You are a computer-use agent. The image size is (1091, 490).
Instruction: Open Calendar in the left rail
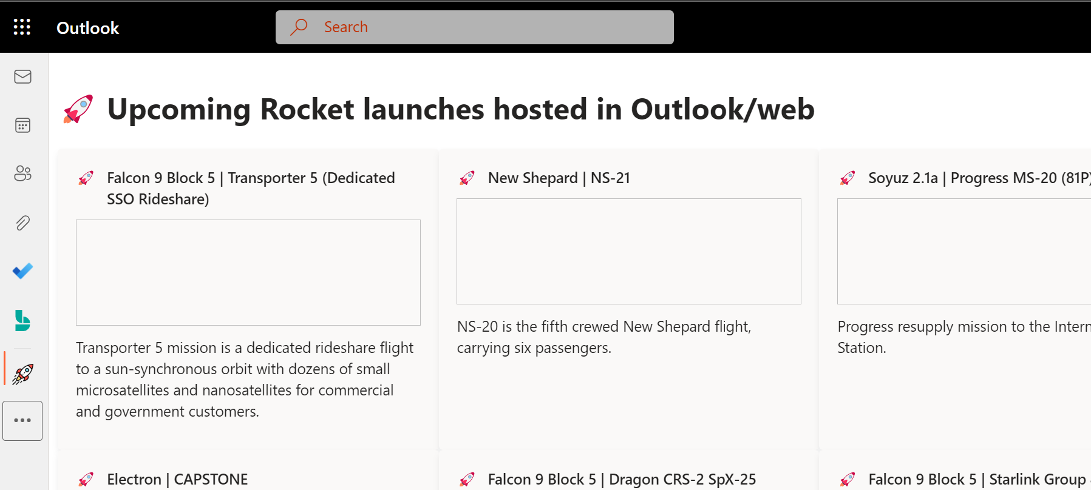22,126
